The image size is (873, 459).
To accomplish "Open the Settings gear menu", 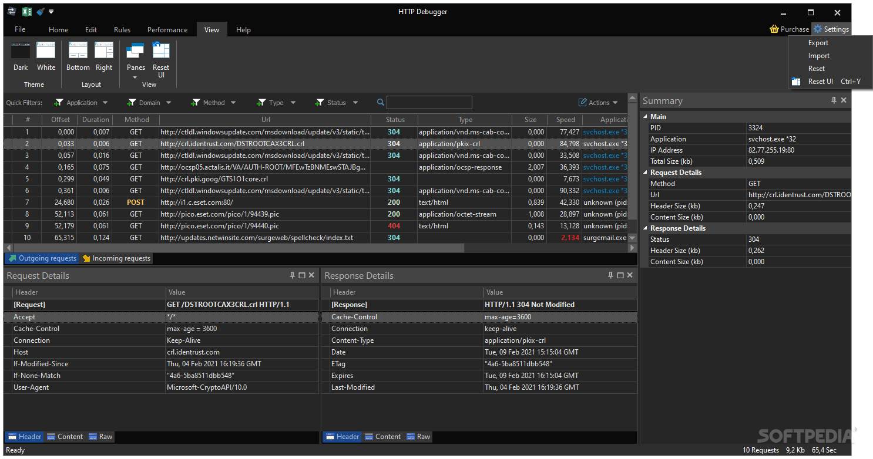I will (831, 29).
